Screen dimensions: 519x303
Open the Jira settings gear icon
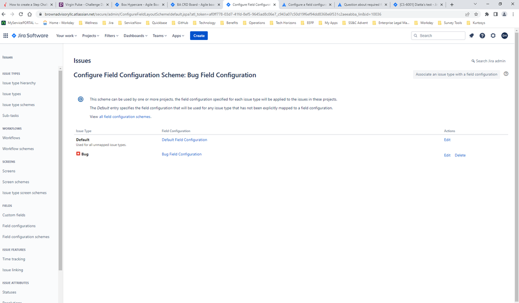tap(493, 35)
